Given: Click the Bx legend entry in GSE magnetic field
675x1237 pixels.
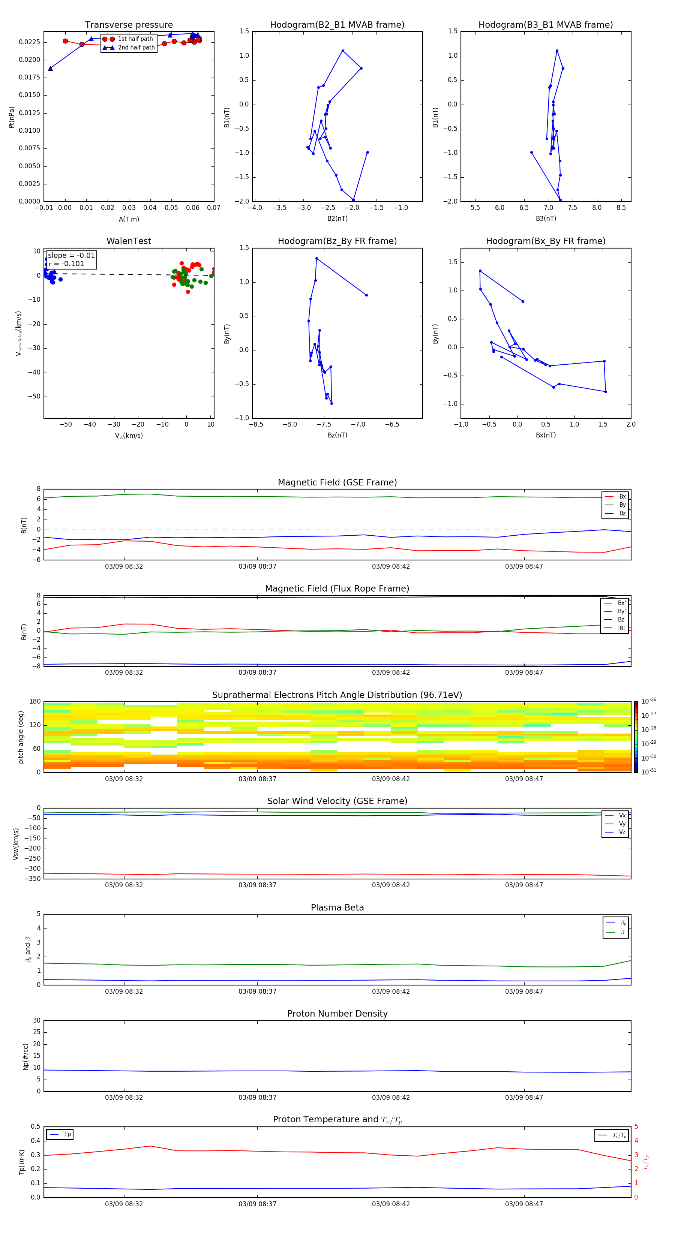Looking at the screenshot, I should click(x=615, y=497).
